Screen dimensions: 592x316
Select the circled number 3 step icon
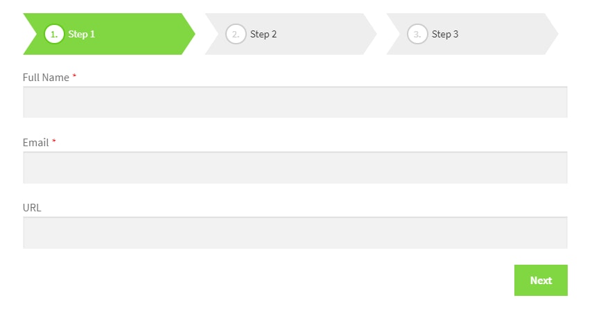coord(417,34)
